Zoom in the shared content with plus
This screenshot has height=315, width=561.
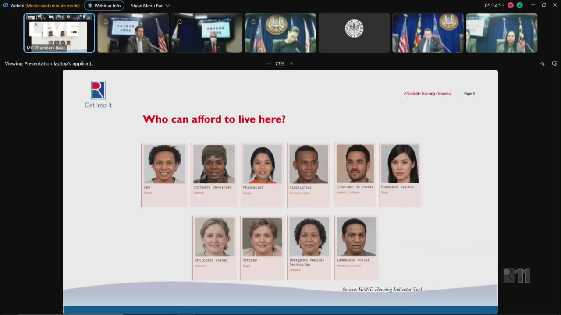point(291,63)
